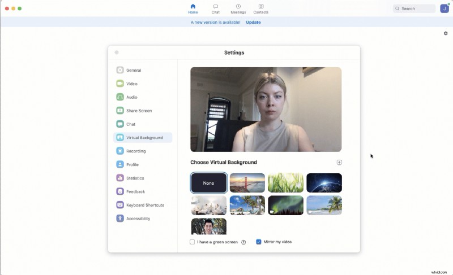Choose the man with palm leaves background
Viewport: 453px width, 275px height.
pyautogui.click(x=209, y=226)
